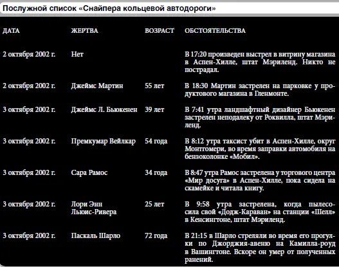Click the age value 39 лет

pos(154,109)
